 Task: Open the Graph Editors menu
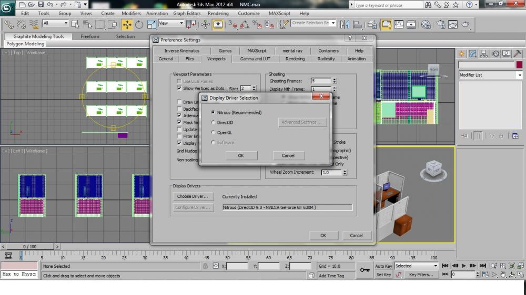pos(187,14)
